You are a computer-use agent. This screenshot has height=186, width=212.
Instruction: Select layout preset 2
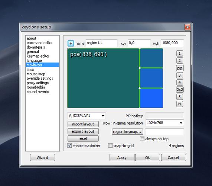point(180,61)
